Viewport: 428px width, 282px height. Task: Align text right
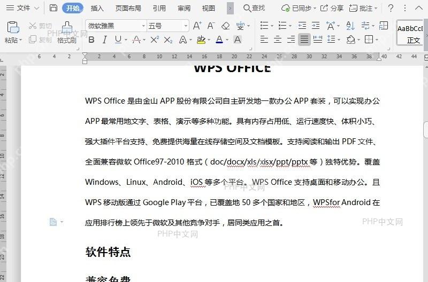(x=291, y=40)
